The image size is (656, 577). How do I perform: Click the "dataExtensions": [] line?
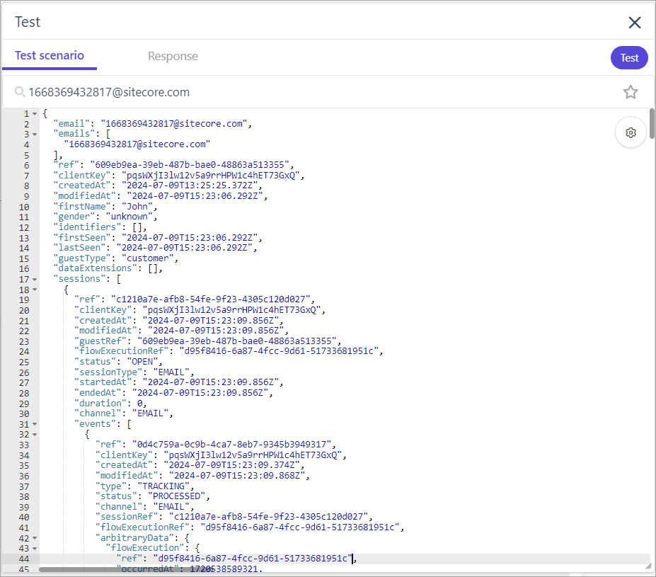[x=108, y=268]
